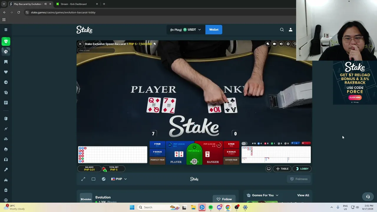This screenshot has height=212, width=377.
Task: Bet on PERFECT PAIR spot
Action: [x=157, y=160]
